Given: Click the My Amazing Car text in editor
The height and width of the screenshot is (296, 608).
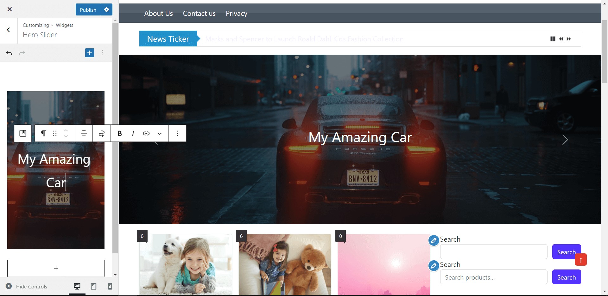Looking at the screenshot, I should point(54,171).
